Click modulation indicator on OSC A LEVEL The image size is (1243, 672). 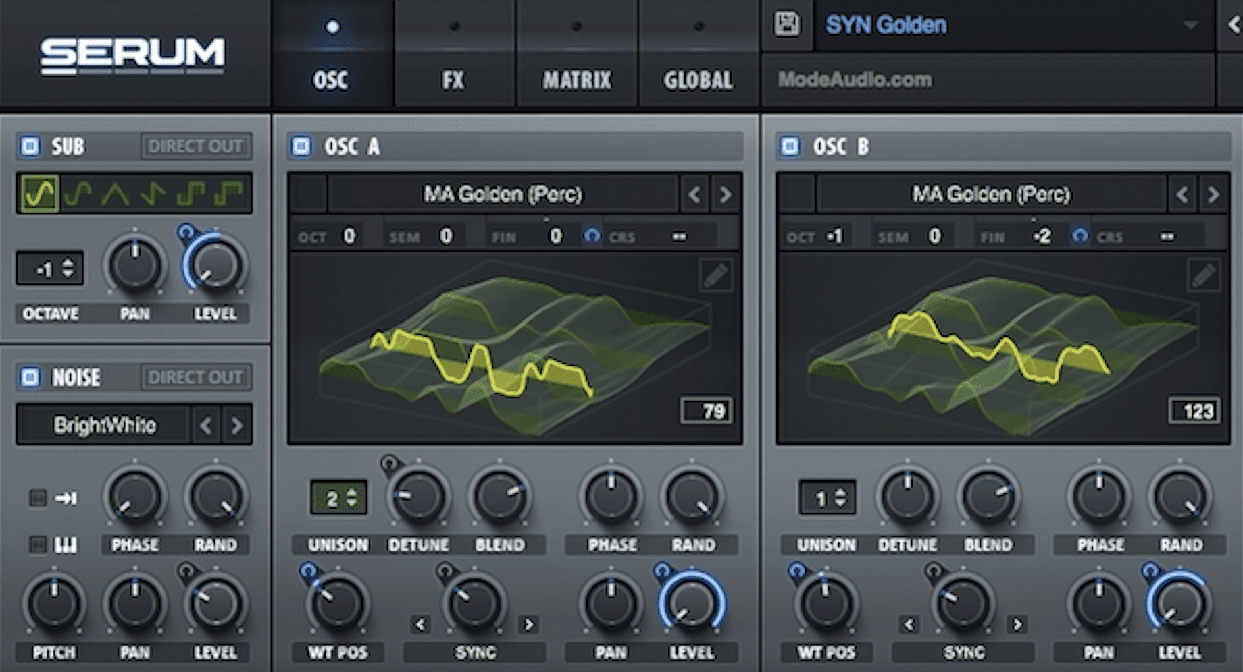[x=662, y=571]
